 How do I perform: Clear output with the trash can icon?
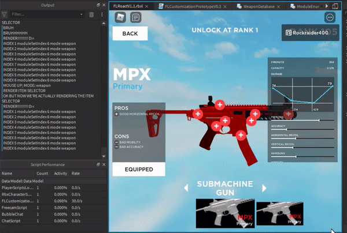point(91,14)
